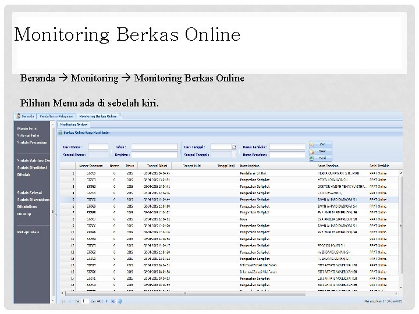Select the Selesai Entri menu

[28, 135]
